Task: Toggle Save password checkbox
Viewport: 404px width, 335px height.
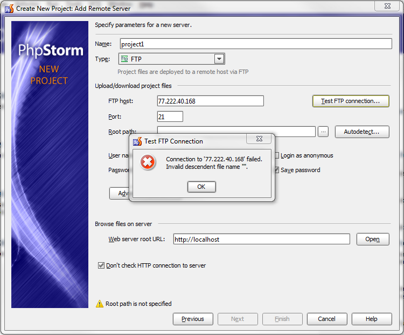Action: [x=277, y=170]
